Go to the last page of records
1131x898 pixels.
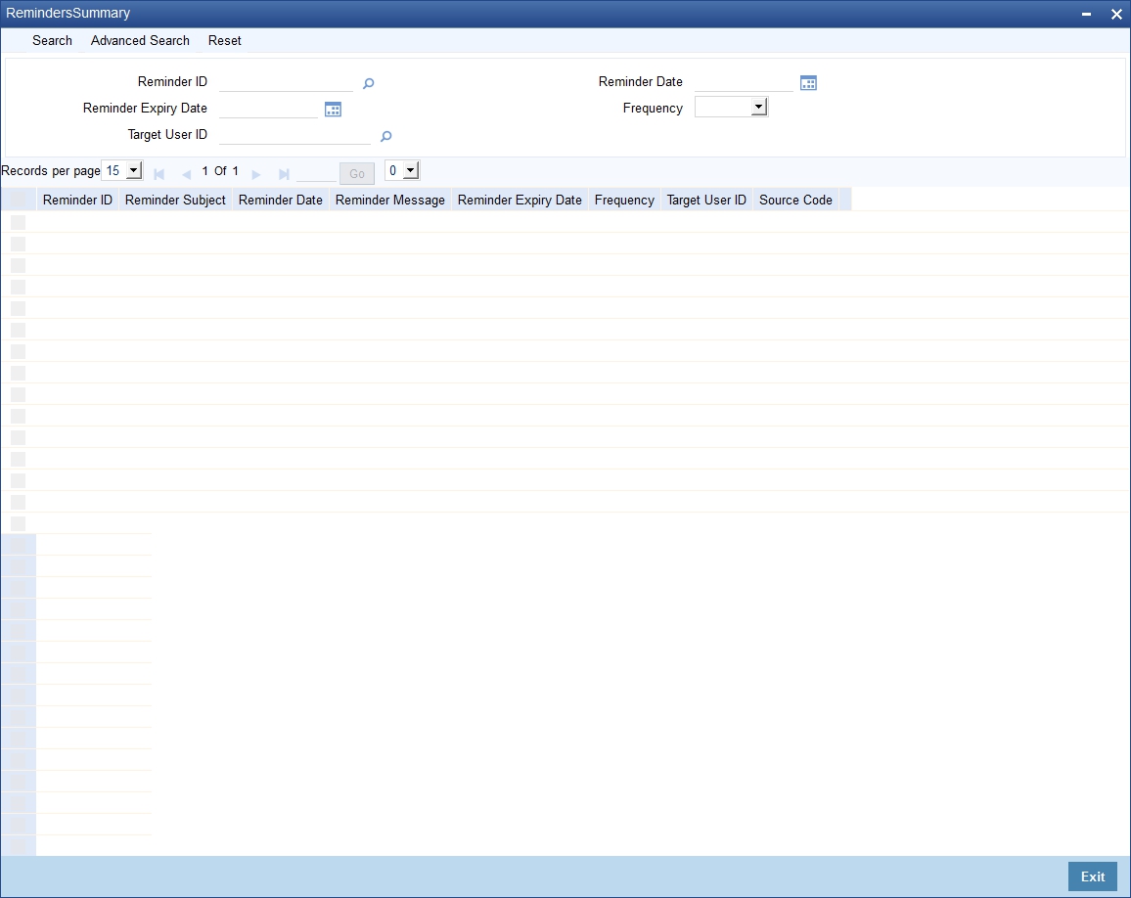coord(284,174)
